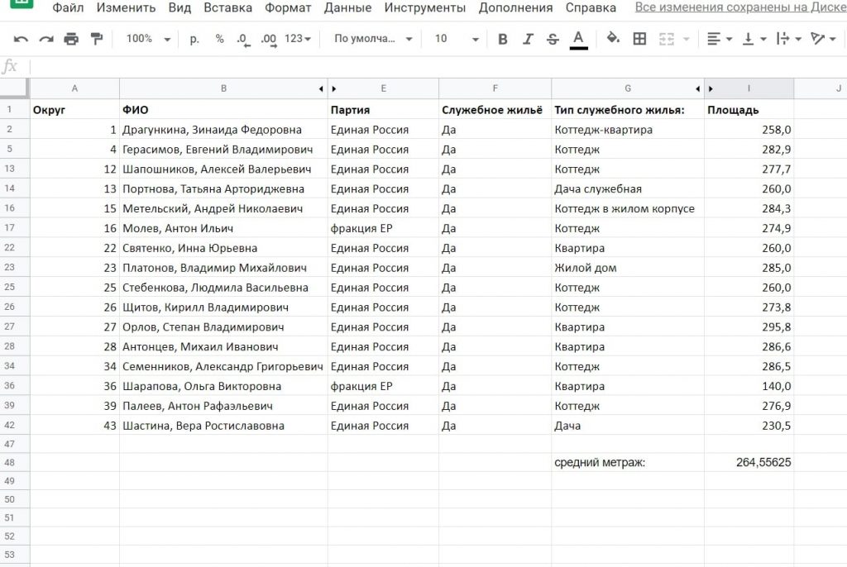Open the font family dropdown
This screenshot has width=847, height=567.
click(373, 39)
